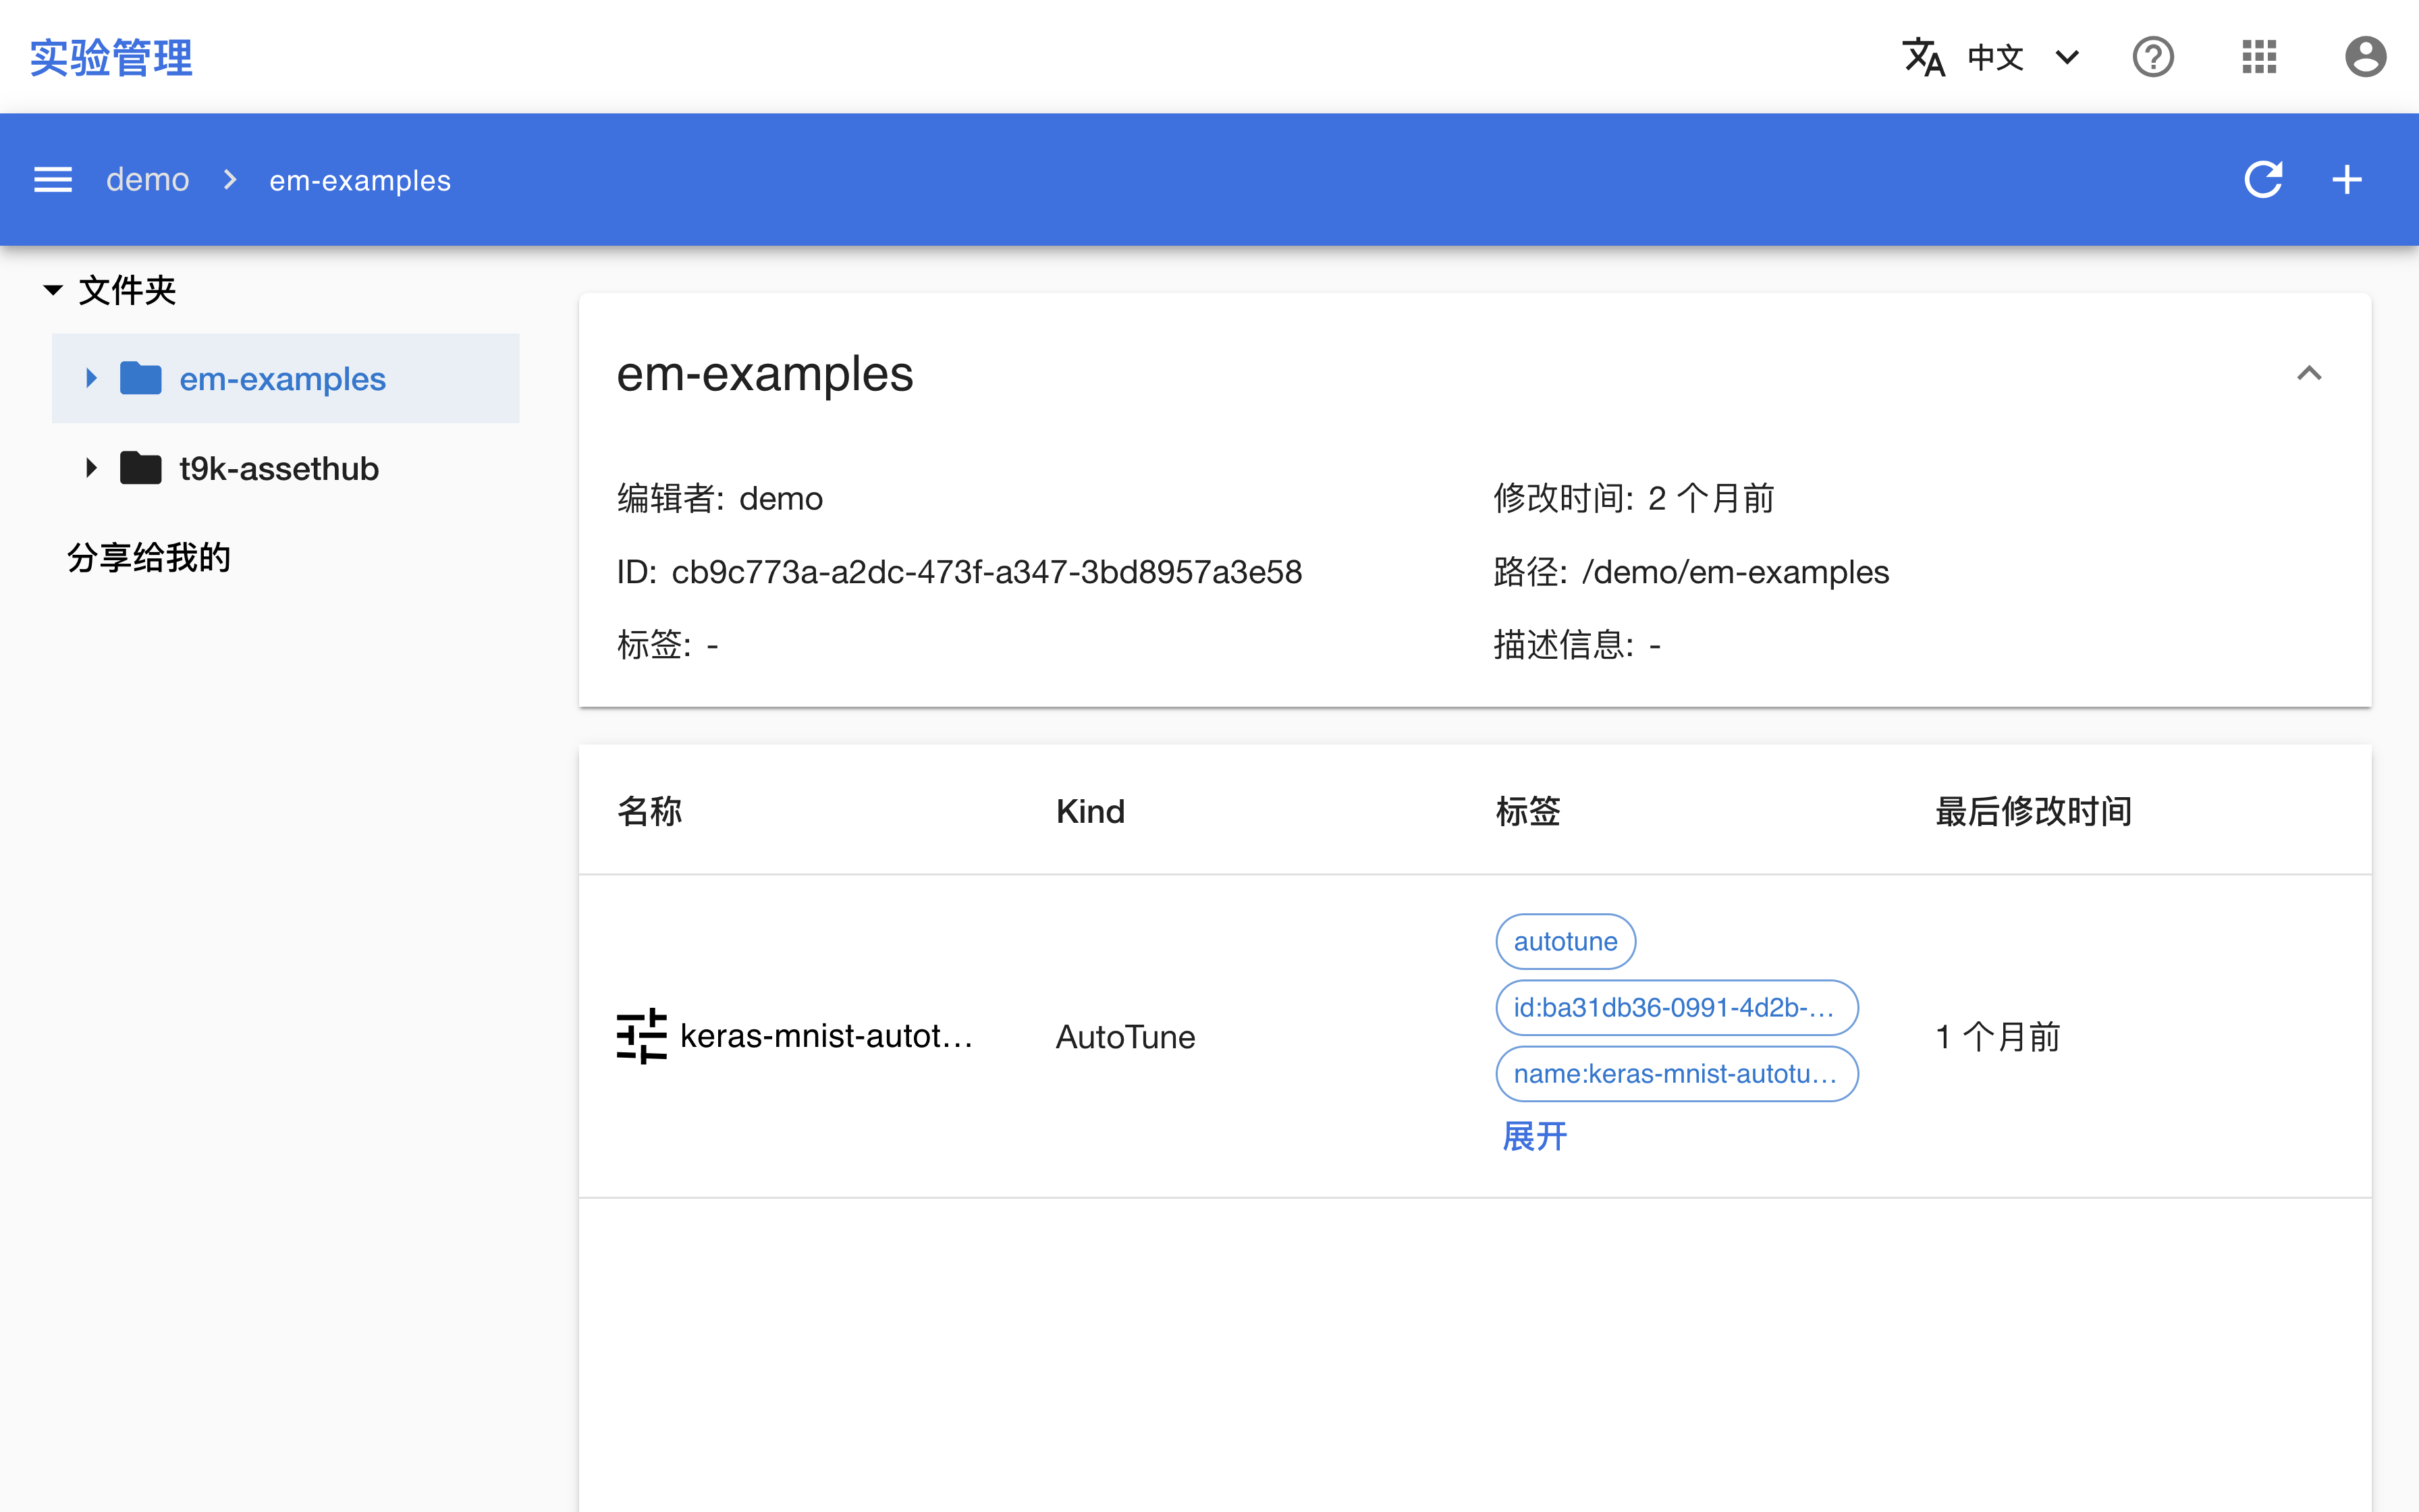
Task: Click the black t9k-assethub folder icon
Action: coord(141,468)
